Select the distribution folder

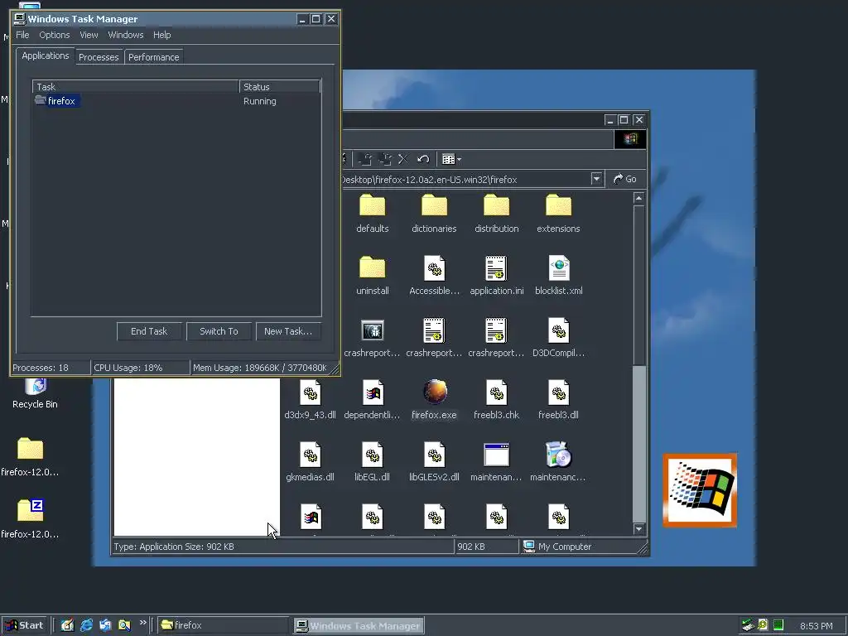pyautogui.click(x=497, y=214)
